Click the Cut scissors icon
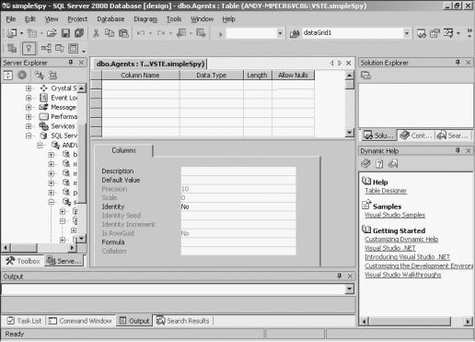The width and height of the screenshot is (475, 342). 96,33
